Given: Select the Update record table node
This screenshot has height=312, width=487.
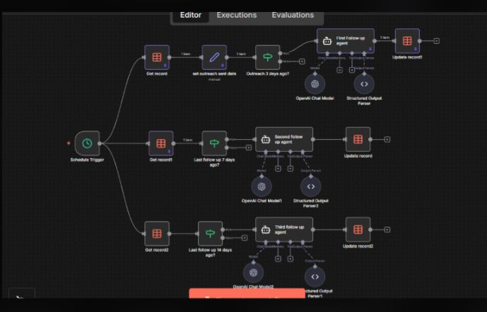Looking at the screenshot, I should pyautogui.click(x=358, y=139).
